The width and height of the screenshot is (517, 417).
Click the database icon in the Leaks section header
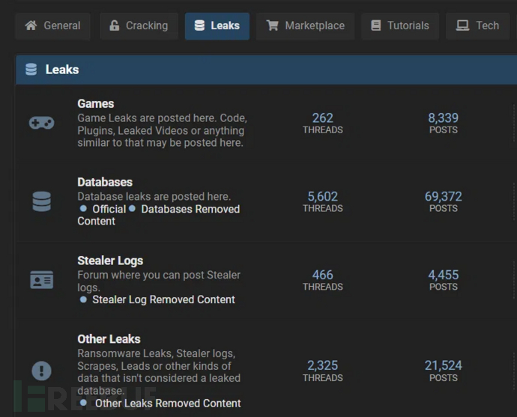(x=31, y=70)
